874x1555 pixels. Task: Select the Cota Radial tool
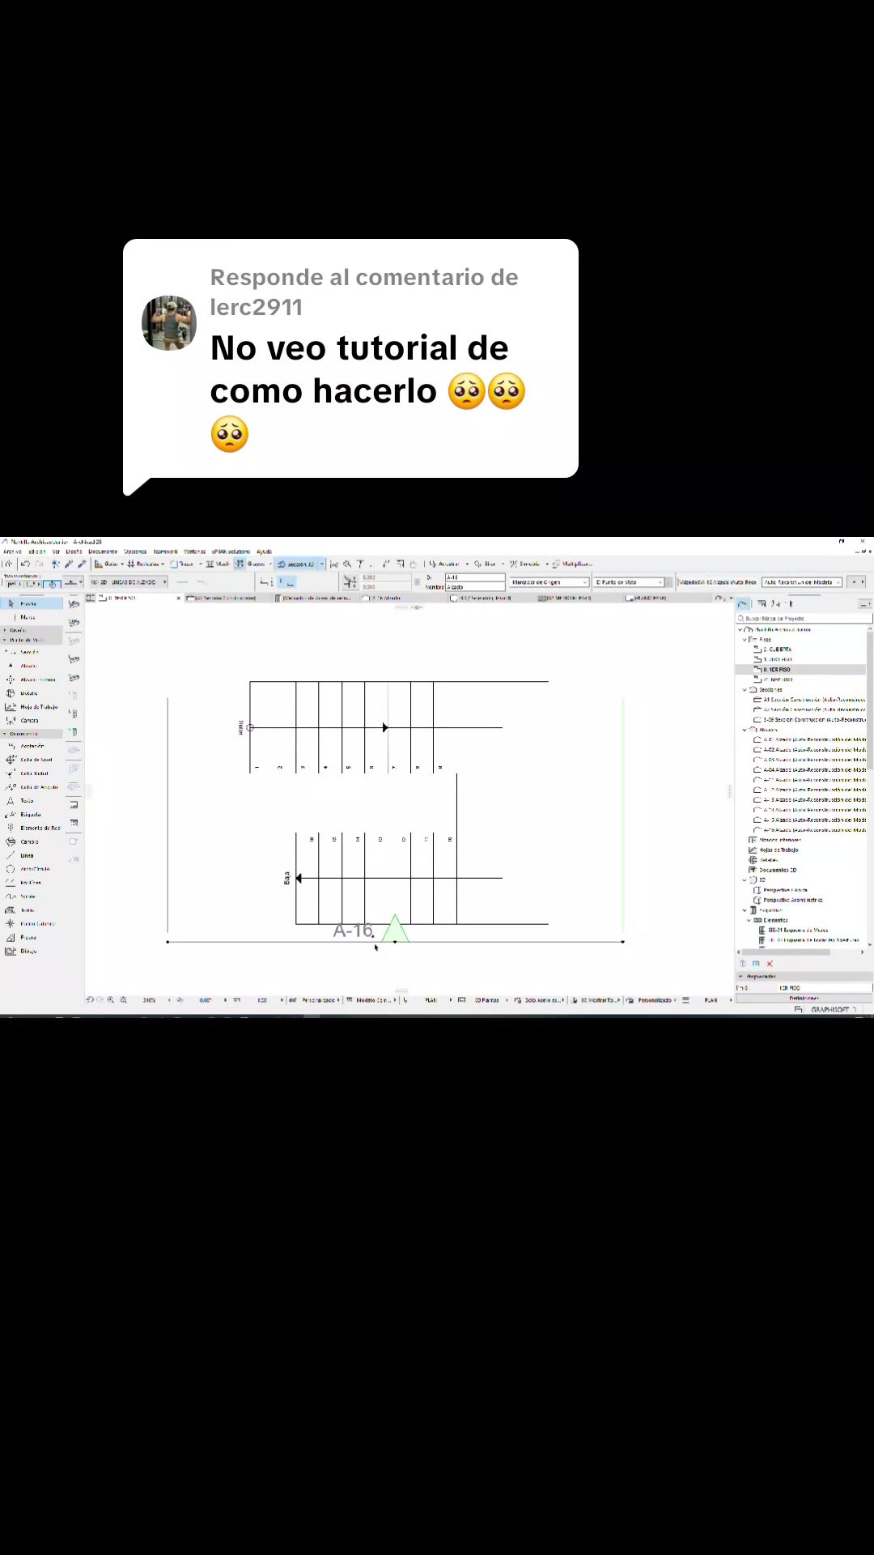pyautogui.click(x=32, y=773)
